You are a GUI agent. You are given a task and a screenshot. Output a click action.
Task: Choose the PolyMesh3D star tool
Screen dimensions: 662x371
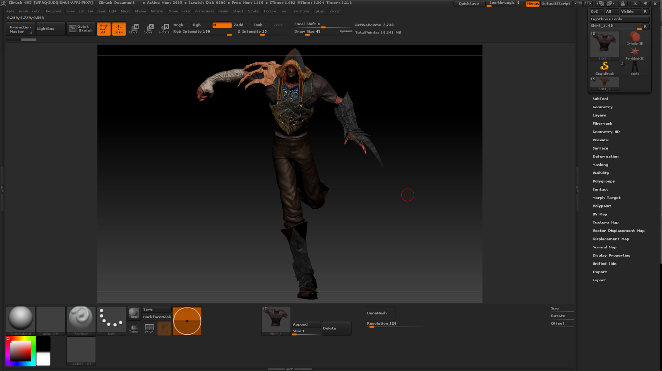635,53
